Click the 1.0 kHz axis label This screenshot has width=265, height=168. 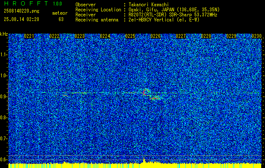tap(3, 76)
